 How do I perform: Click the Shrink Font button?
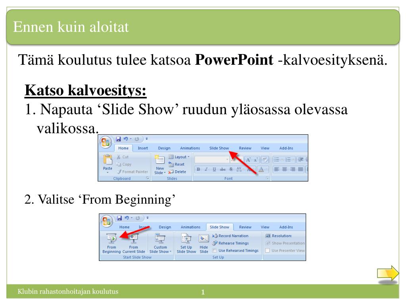point(255,160)
